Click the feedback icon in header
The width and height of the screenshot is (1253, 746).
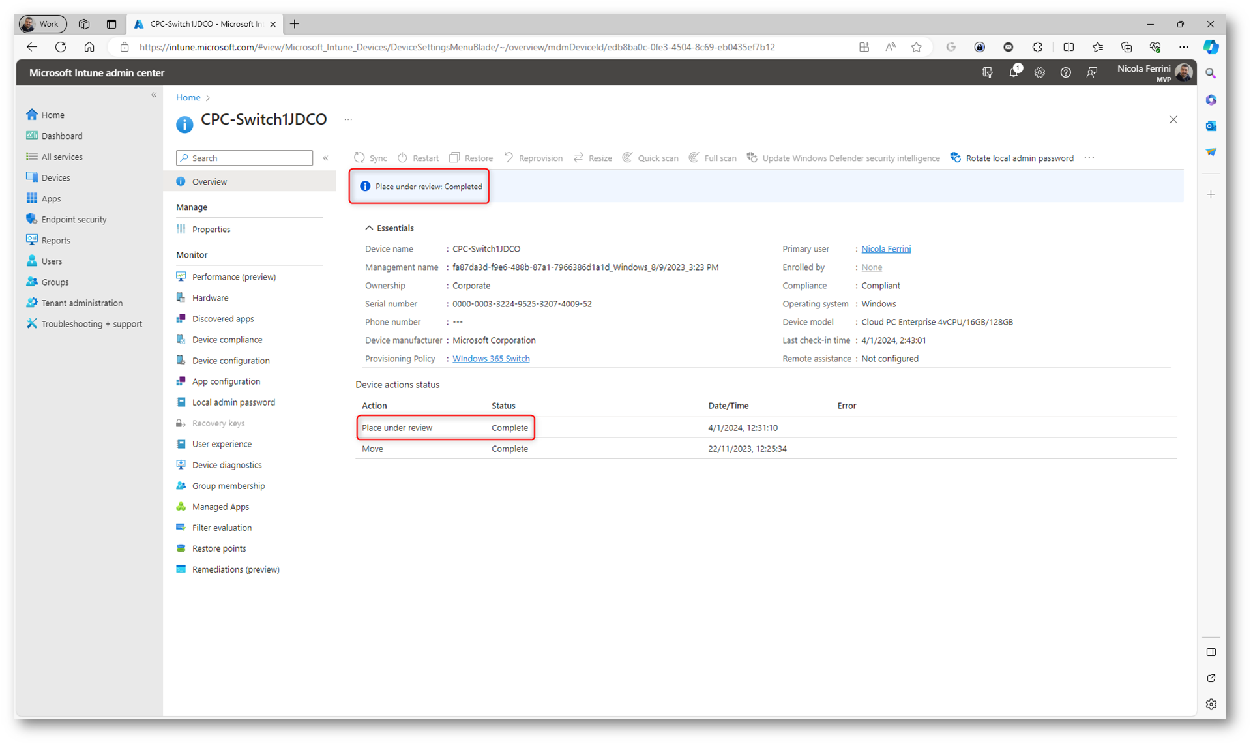click(x=1092, y=72)
